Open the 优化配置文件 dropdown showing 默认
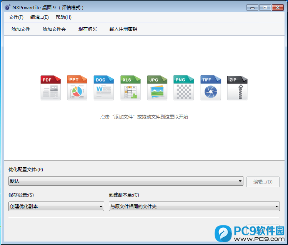The height and width of the screenshot is (245, 288). pyautogui.click(x=126, y=181)
